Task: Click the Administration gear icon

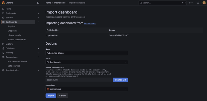Action: pyautogui.click(x=3, y=70)
